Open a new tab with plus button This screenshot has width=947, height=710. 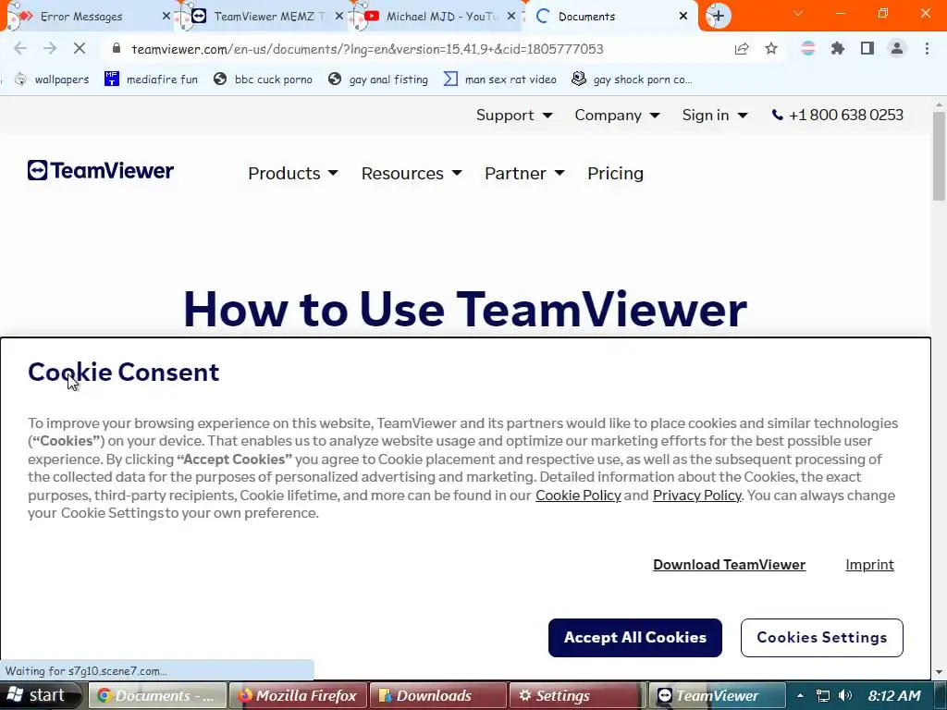(x=718, y=17)
